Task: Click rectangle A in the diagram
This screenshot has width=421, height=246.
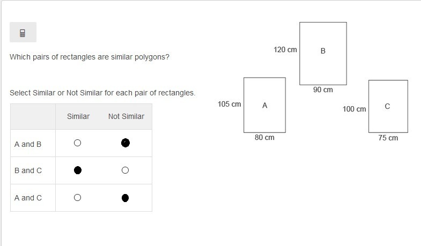Action: coord(264,105)
